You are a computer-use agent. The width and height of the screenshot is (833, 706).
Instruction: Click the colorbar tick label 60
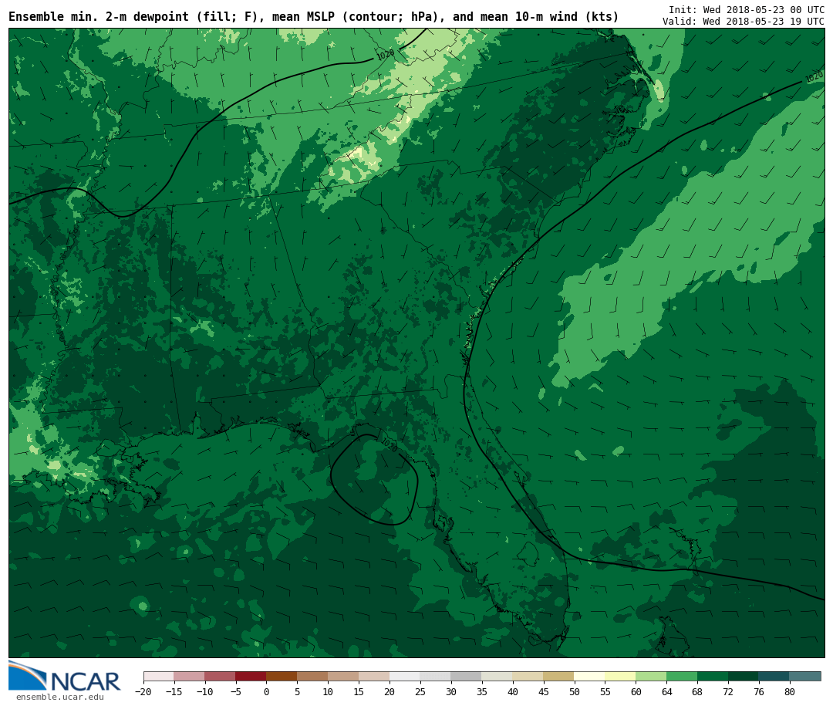(636, 691)
